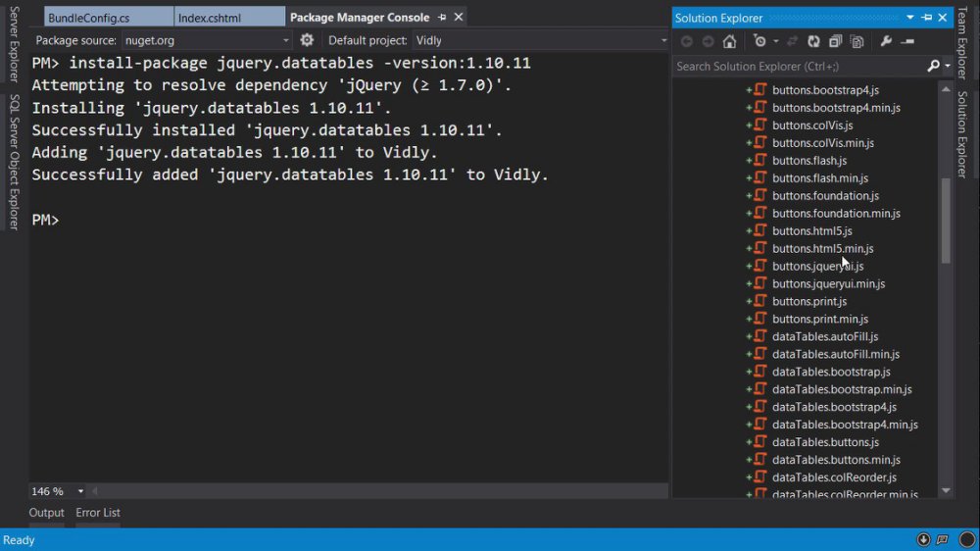Screen dimensions: 980x551
Task: Select buttons.html5.js file
Action: click(x=811, y=230)
